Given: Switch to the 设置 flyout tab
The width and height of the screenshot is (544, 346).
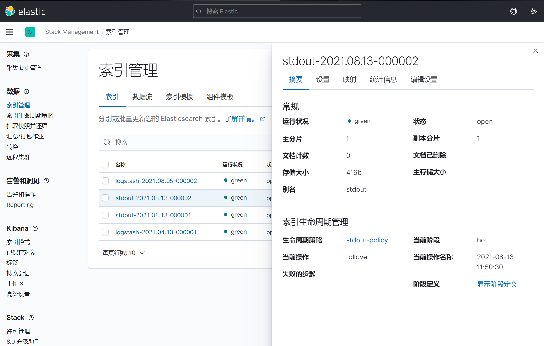Looking at the screenshot, I should tap(323, 79).
